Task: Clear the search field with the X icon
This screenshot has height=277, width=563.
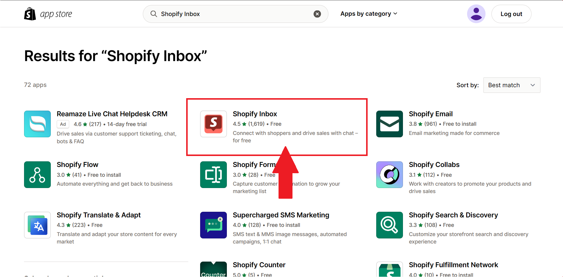Action: tap(317, 14)
